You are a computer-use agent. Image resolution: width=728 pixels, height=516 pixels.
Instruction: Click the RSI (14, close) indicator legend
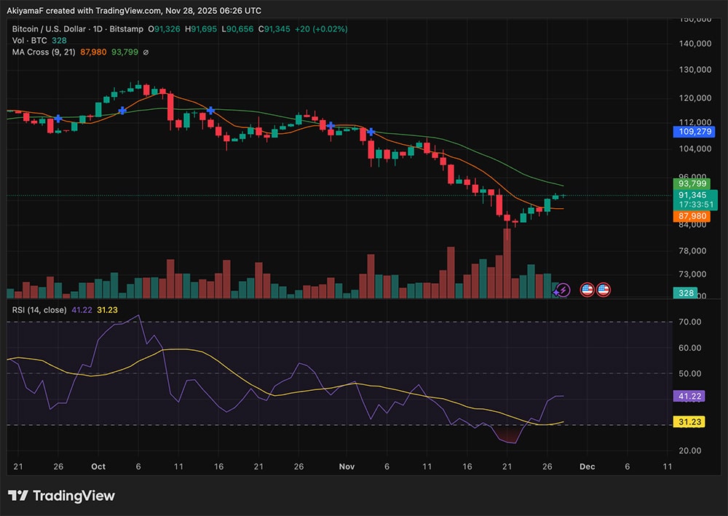coord(39,310)
